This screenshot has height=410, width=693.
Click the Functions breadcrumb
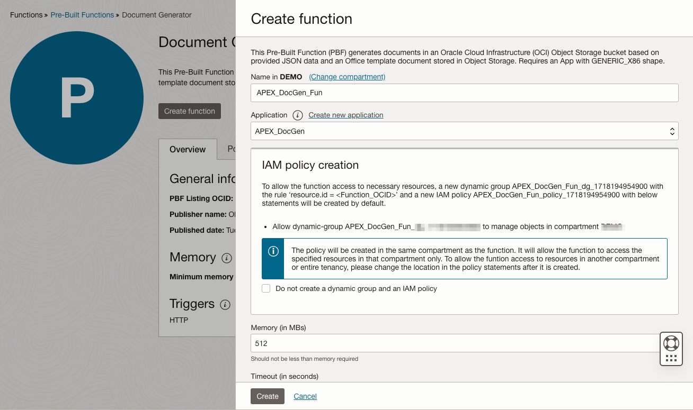click(26, 15)
